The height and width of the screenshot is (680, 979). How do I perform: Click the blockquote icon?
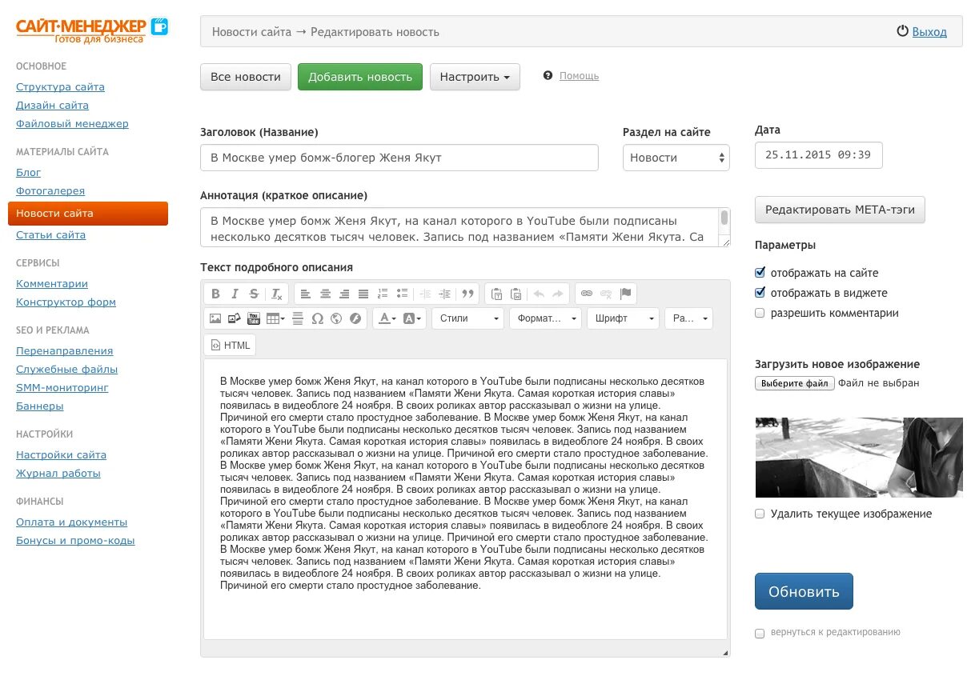coord(468,294)
